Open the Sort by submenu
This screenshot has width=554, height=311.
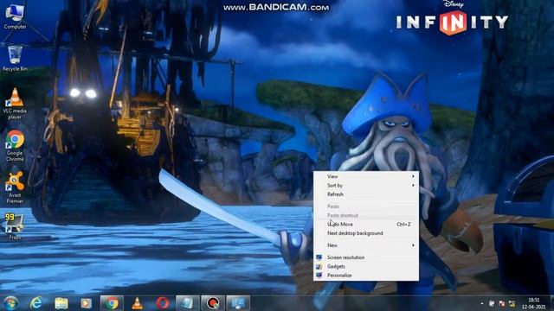366,186
